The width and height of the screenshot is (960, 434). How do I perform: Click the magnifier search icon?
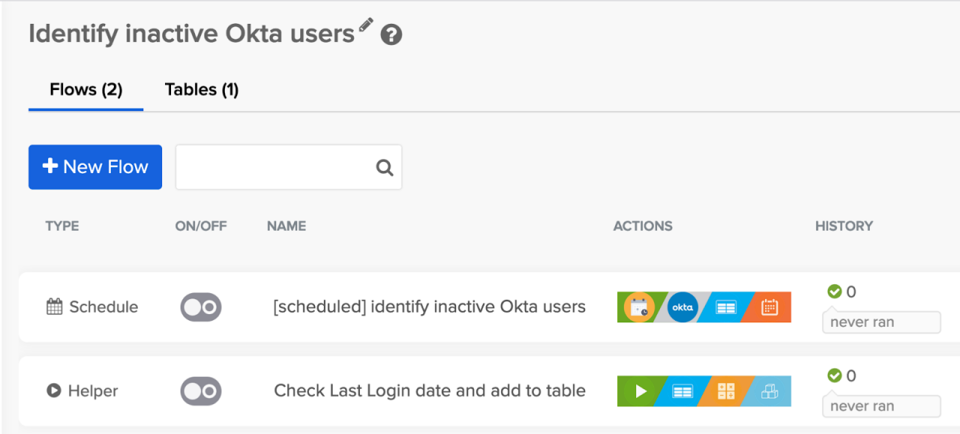pyautogui.click(x=385, y=167)
